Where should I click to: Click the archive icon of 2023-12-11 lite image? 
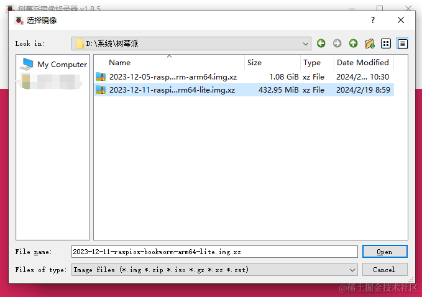pos(101,90)
